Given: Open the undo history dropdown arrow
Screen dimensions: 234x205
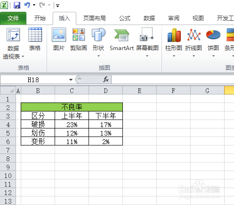Looking at the screenshot, I should click(34, 5).
